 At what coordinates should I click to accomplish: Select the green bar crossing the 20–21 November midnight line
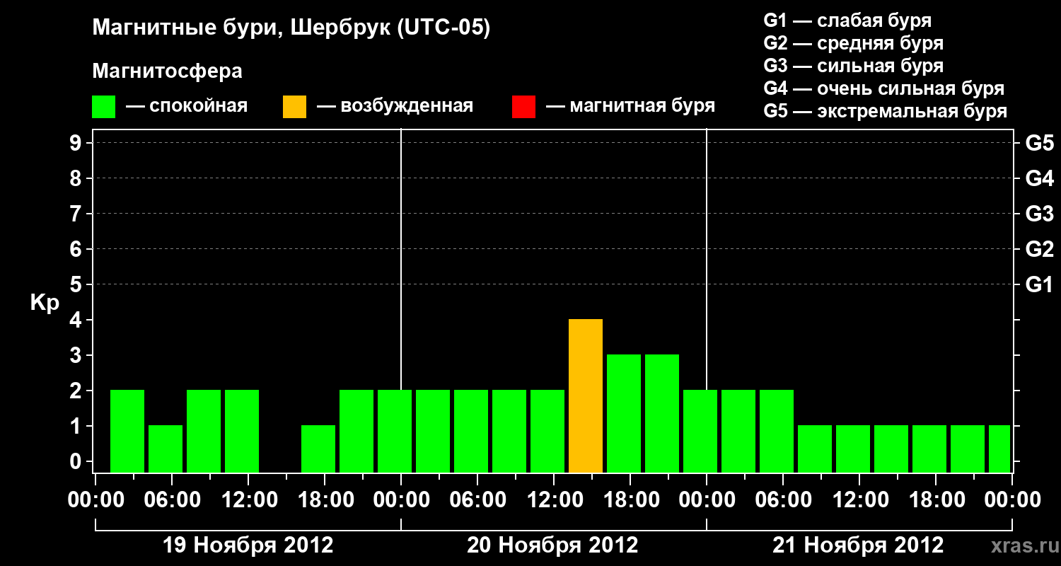[x=700, y=432]
